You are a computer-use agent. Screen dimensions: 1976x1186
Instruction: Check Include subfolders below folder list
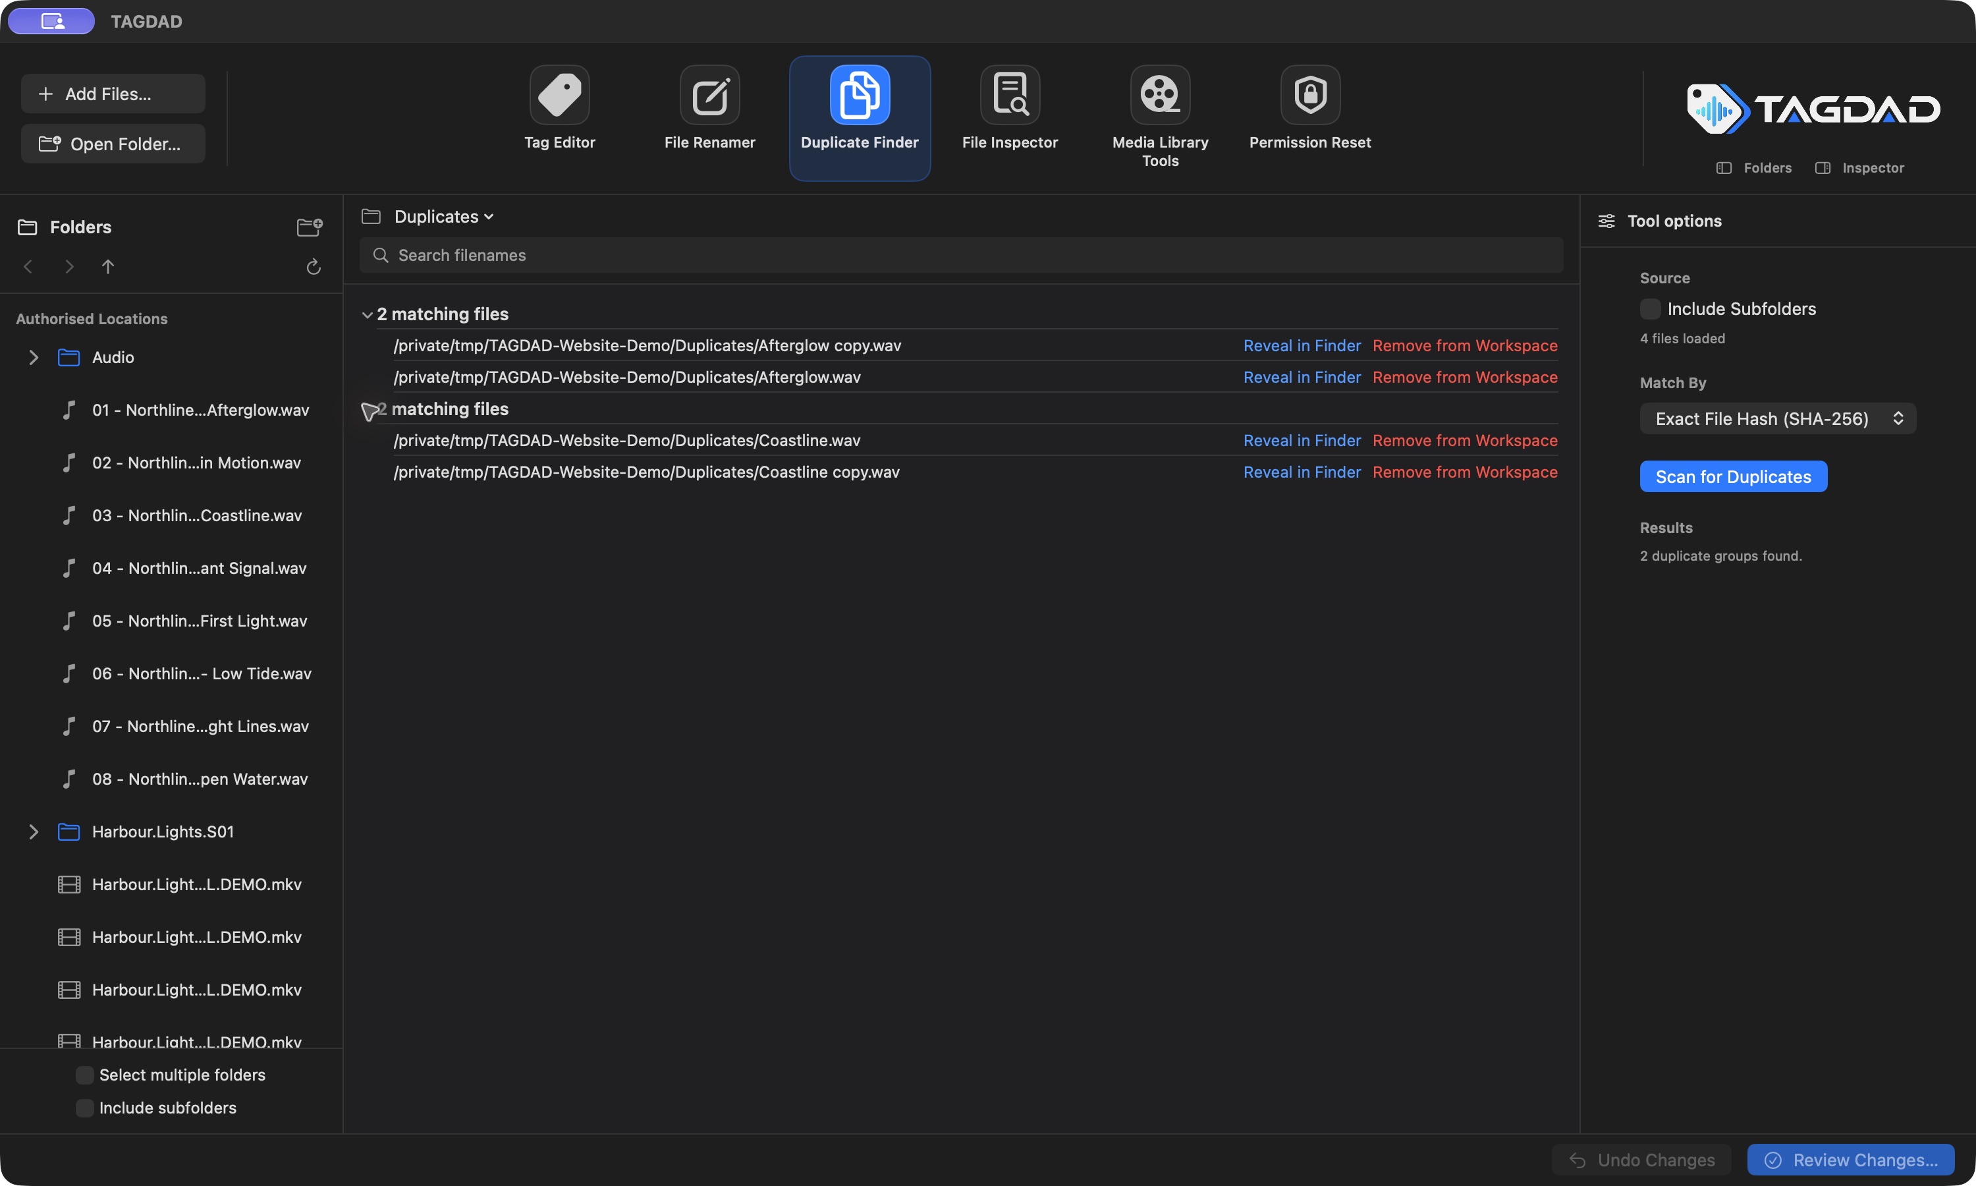[85, 1108]
